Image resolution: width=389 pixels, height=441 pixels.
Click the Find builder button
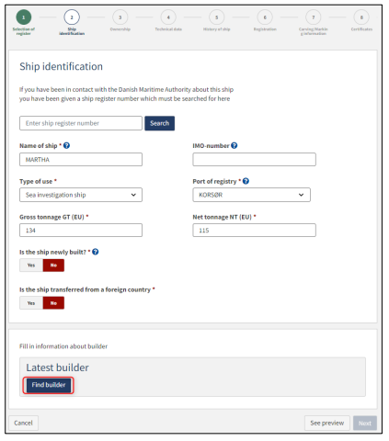(x=49, y=385)
